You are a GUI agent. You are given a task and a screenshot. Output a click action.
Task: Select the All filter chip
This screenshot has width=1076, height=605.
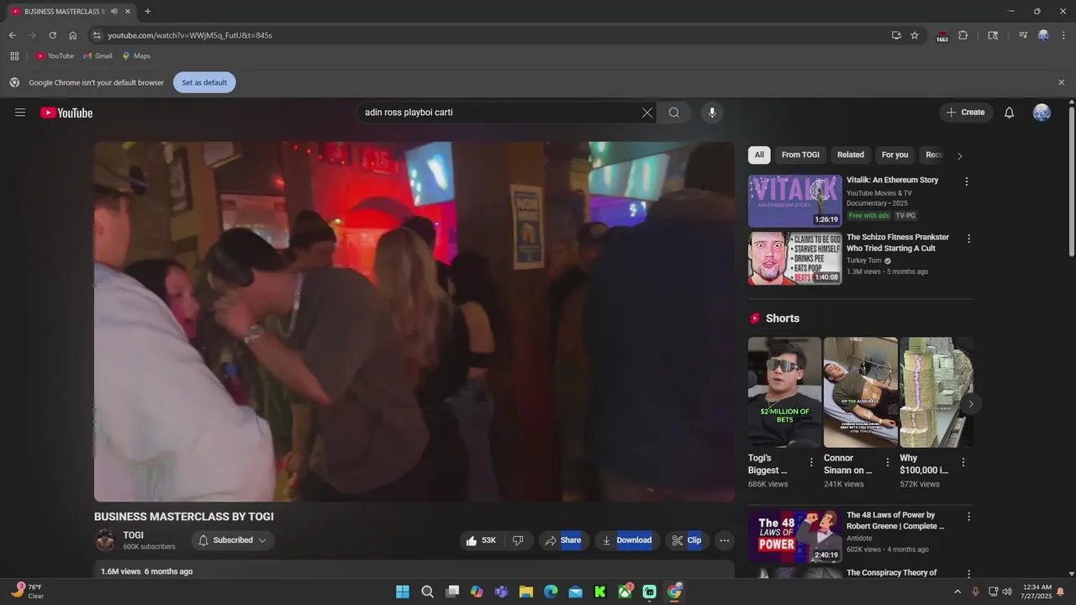point(759,155)
